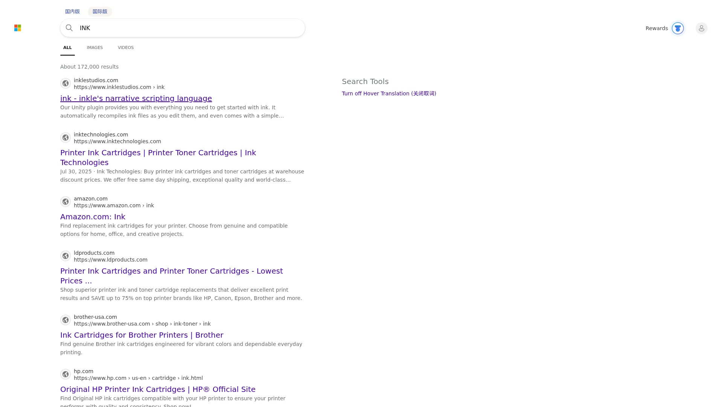Click the brother-usa.com shop ink-toner URL
Screen dimensions: 723x407
[x=142, y=324]
